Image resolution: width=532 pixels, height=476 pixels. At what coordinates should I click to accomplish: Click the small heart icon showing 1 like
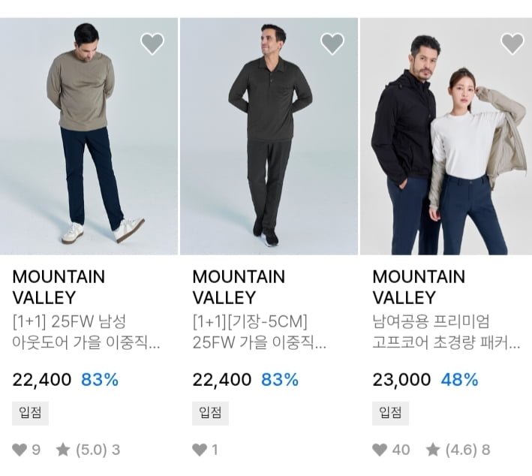tap(200, 450)
